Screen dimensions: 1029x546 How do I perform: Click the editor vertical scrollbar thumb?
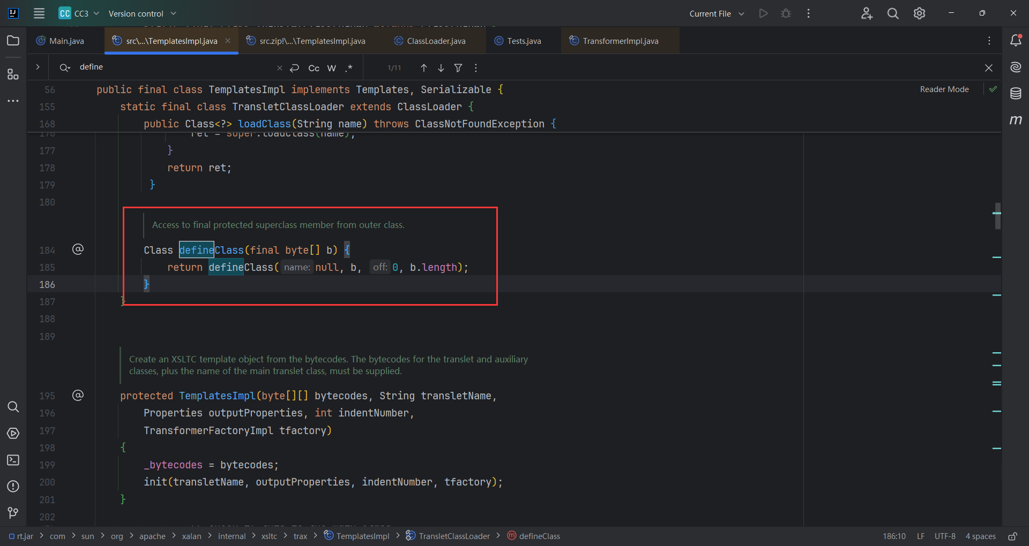(x=998, y=216)
